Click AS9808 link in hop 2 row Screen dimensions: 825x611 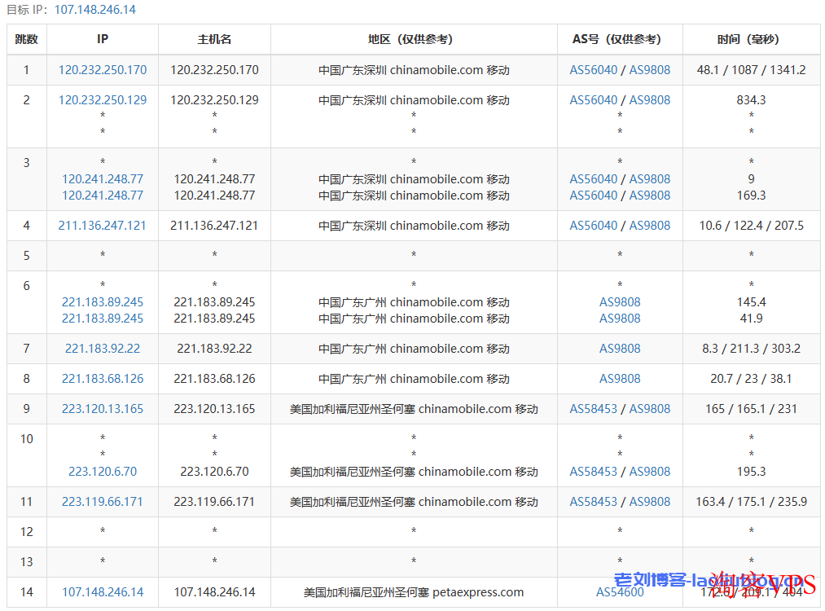pos(650,100)
